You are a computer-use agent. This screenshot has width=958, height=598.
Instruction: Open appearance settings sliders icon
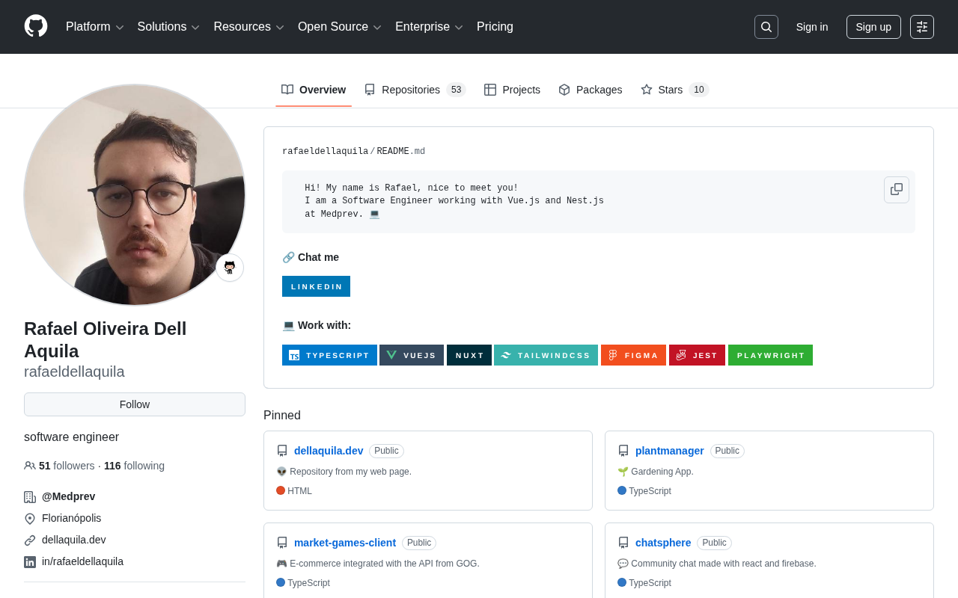[922, 27]
